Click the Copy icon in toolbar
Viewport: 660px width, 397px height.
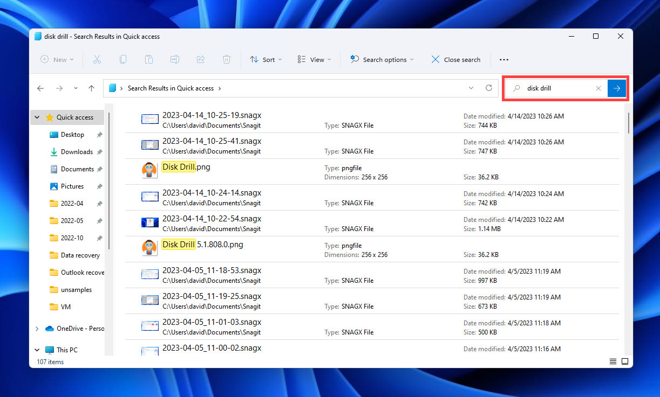click(x=123, y=59)
